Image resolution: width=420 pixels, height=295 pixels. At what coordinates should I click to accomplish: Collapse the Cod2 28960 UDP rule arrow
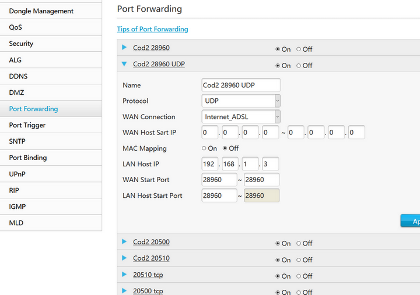(x=124, y=64)
